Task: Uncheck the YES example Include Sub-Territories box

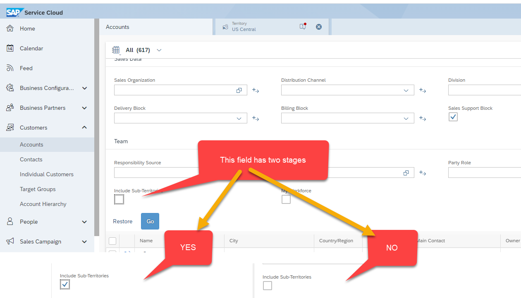Action: click(65, 284)
